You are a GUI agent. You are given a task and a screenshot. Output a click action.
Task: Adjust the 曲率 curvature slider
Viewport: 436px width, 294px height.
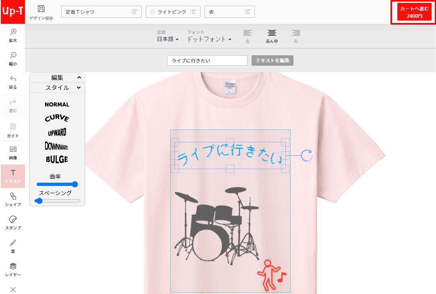coord(57,184)
